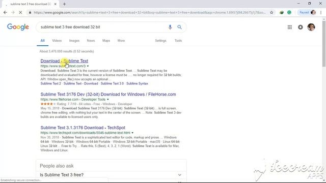The image size is (326, 183).
Task: Open the FileHorse.com Sublime Text result
Action: click(108, 94)
